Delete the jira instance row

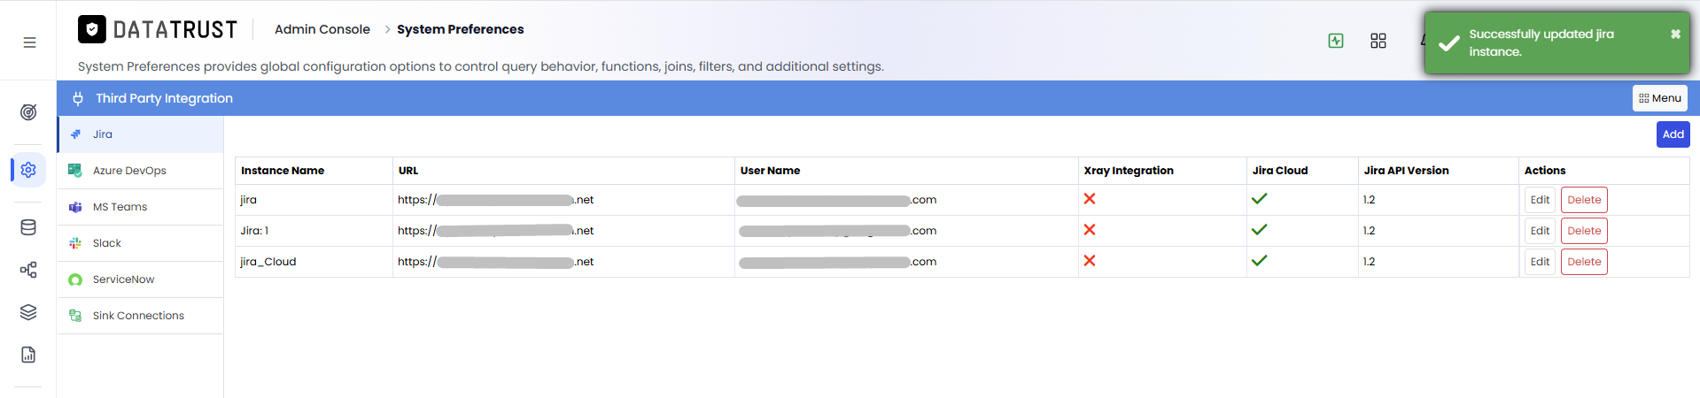tap(1584, 200)
